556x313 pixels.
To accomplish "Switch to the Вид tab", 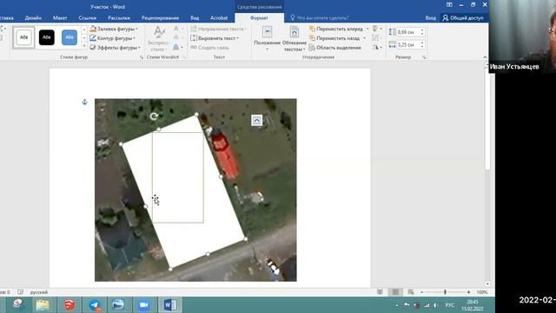I will [x=195, y=17].
